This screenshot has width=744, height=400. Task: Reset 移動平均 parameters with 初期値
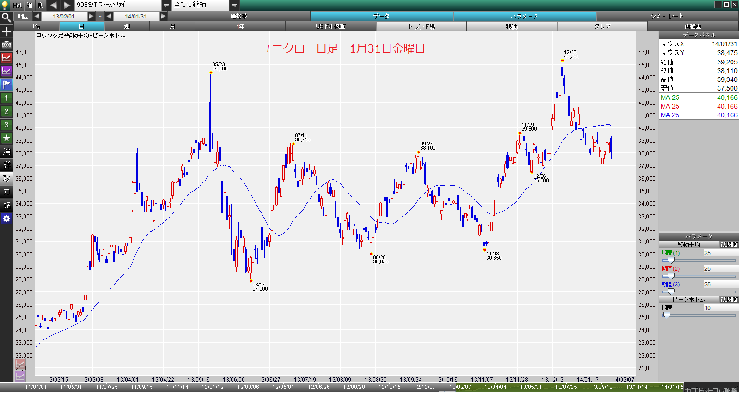729,244
